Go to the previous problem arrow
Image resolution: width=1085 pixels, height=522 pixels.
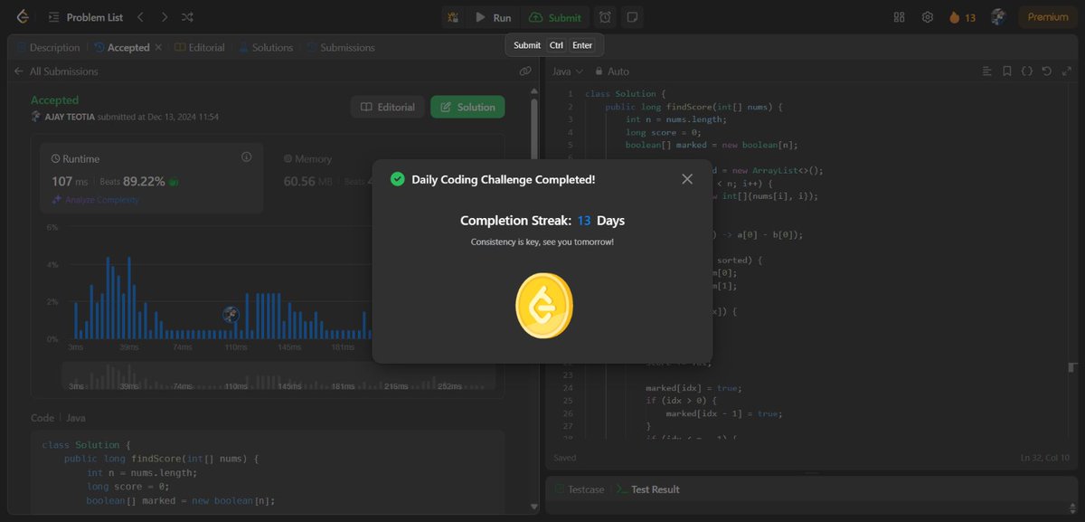click(x=140, y=17)
